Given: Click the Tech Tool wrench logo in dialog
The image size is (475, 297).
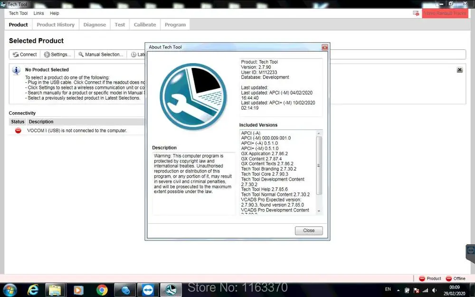Looking at the screenshot, I should click(193, 96).
